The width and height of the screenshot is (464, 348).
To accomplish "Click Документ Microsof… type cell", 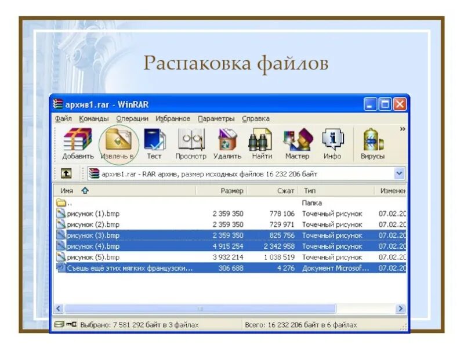I will pos(336,268).
